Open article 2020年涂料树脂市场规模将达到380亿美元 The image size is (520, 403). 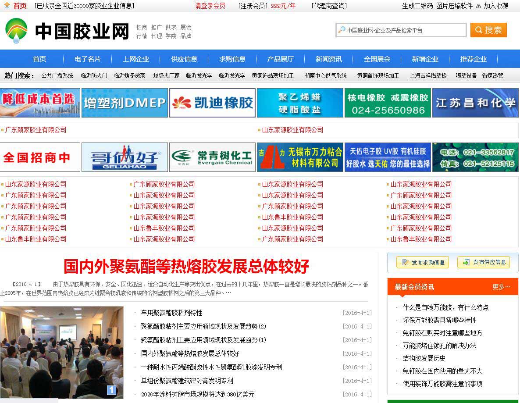coord(198,394)
